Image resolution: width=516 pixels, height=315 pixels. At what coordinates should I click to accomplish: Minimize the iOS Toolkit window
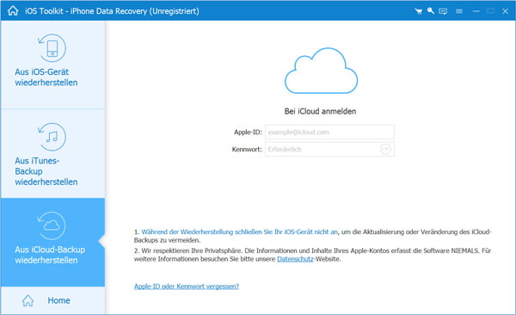[476, 11]
